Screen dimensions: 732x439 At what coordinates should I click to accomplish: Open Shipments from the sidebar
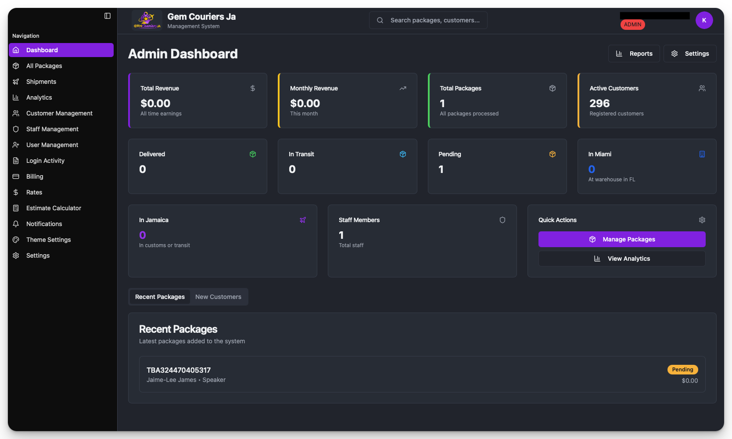(41, 82)
